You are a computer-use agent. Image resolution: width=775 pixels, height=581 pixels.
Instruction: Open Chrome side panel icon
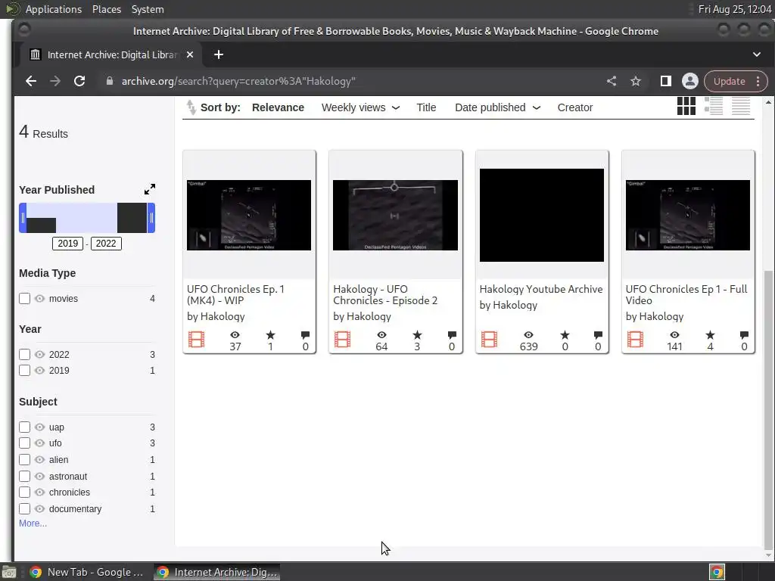click(666, 81)
